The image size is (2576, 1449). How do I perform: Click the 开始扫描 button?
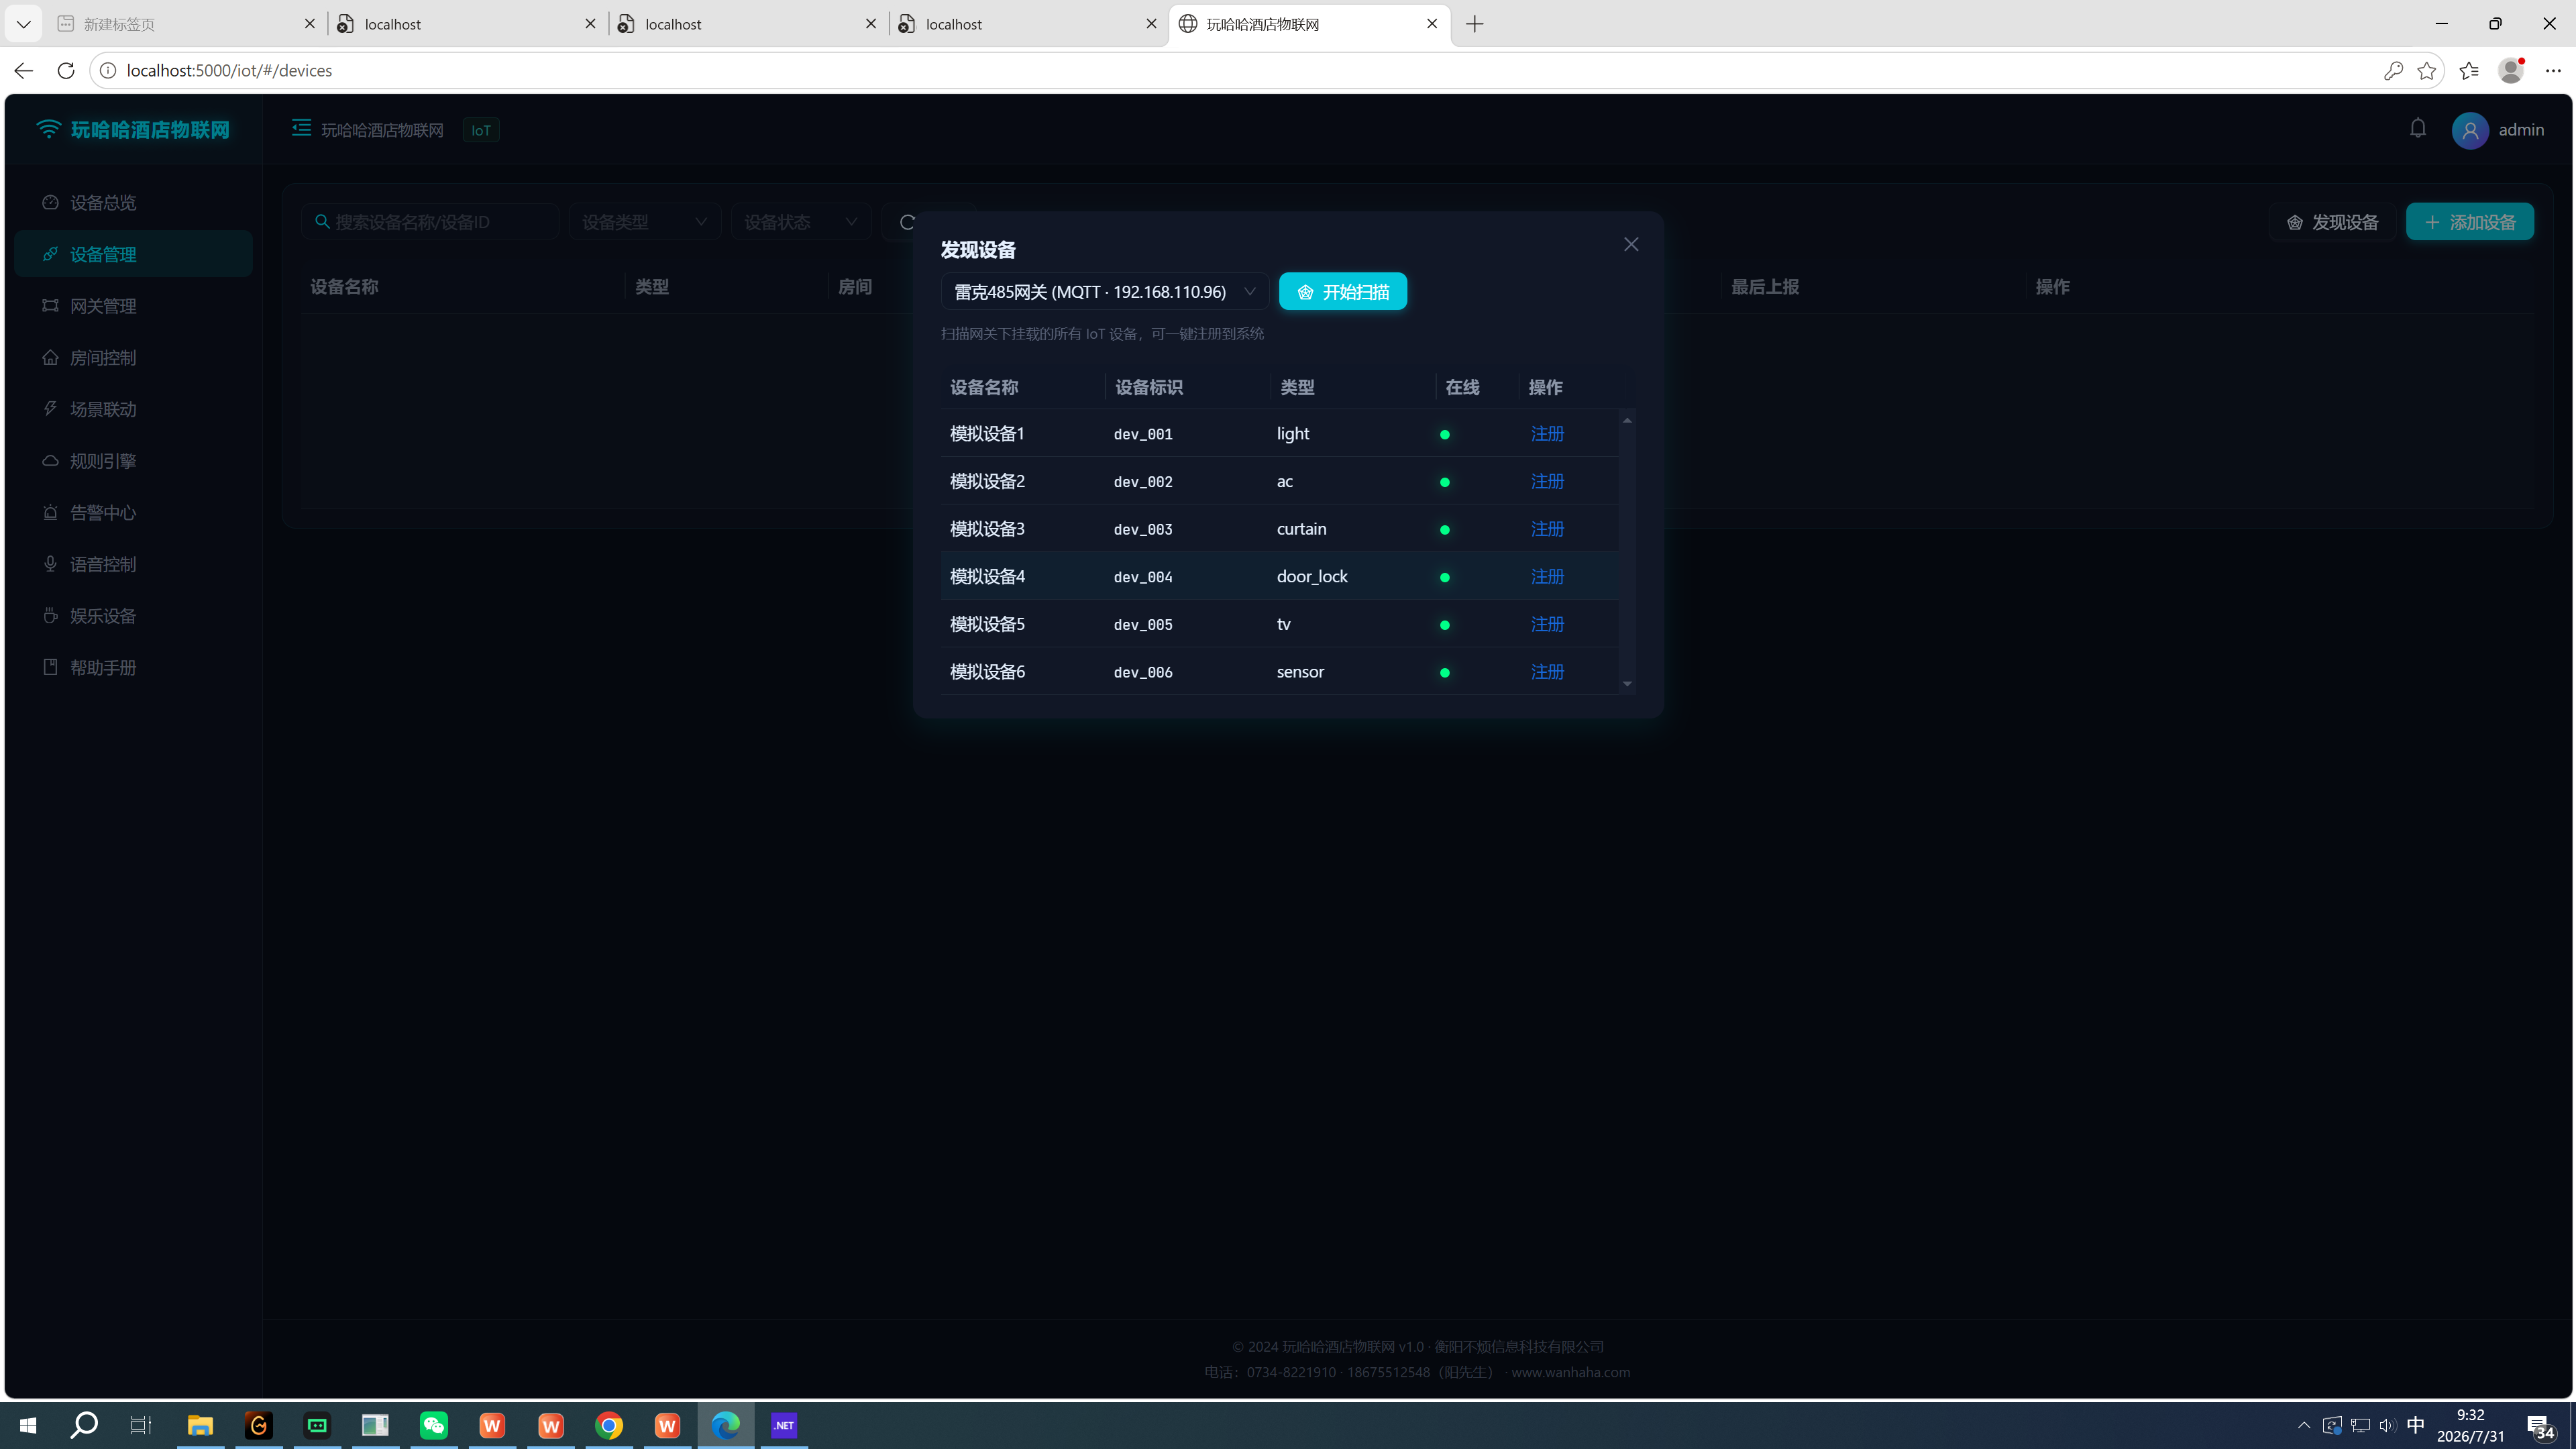coord(1343,292)
